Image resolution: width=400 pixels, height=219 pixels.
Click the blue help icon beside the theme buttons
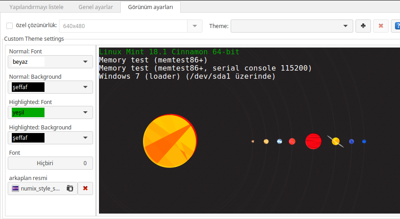pyautogui.click(x=396, y=26)
